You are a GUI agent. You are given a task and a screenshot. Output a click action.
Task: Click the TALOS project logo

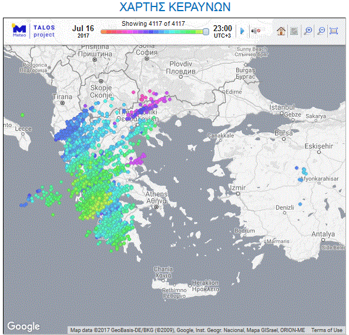pyautogui.click(x=44, y=31)
